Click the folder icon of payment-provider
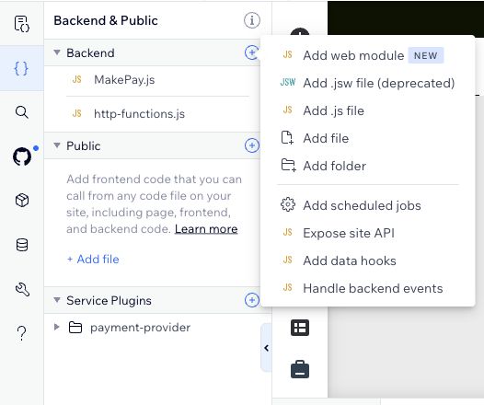The height and width of the screenshot is (405, 484). [x=75, y=327]
